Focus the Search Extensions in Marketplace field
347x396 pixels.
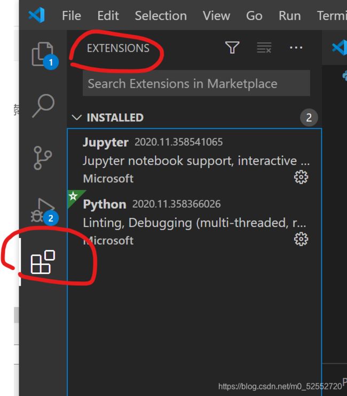pos(196,83)
